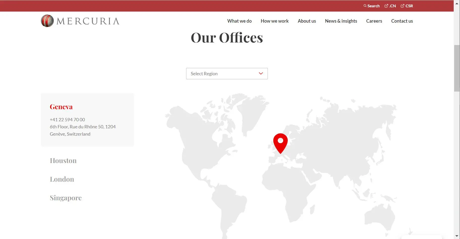Select the London office

point(62,179)
